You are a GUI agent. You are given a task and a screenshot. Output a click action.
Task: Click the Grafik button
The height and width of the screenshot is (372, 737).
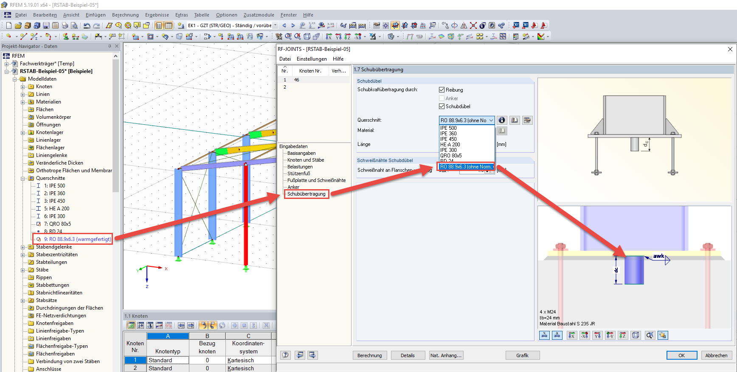click(x=523, y=355)
